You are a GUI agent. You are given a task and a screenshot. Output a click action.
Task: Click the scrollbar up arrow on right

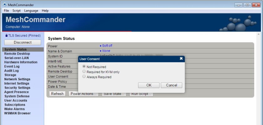pyautogui.click(x=258, y=34)
